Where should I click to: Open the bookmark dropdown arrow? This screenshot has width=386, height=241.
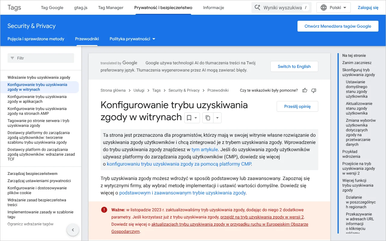(x=196, y=118)
